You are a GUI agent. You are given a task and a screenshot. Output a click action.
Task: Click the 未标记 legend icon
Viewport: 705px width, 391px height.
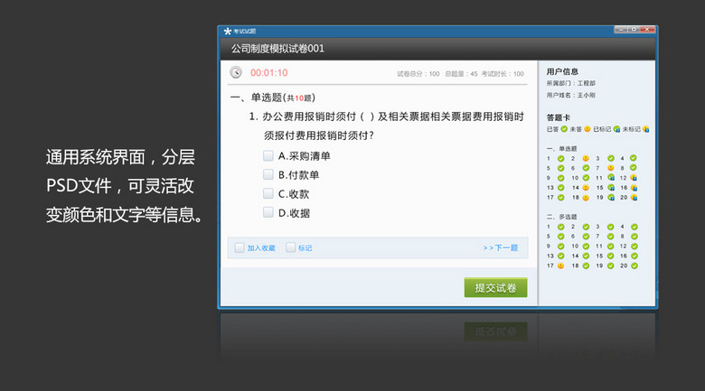(x=645, y=129)
